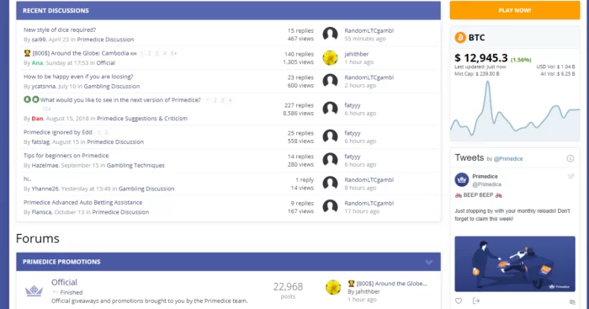Open What would you like to see topic

pos(120,100)
